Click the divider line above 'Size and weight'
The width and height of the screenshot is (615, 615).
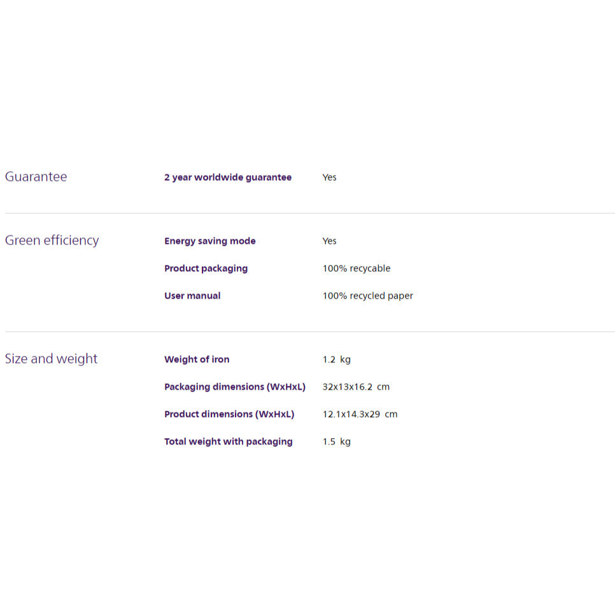tap(309, 332)
